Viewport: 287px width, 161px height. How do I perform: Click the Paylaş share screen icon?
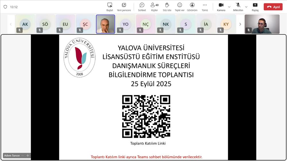click(x=255, y=7)
